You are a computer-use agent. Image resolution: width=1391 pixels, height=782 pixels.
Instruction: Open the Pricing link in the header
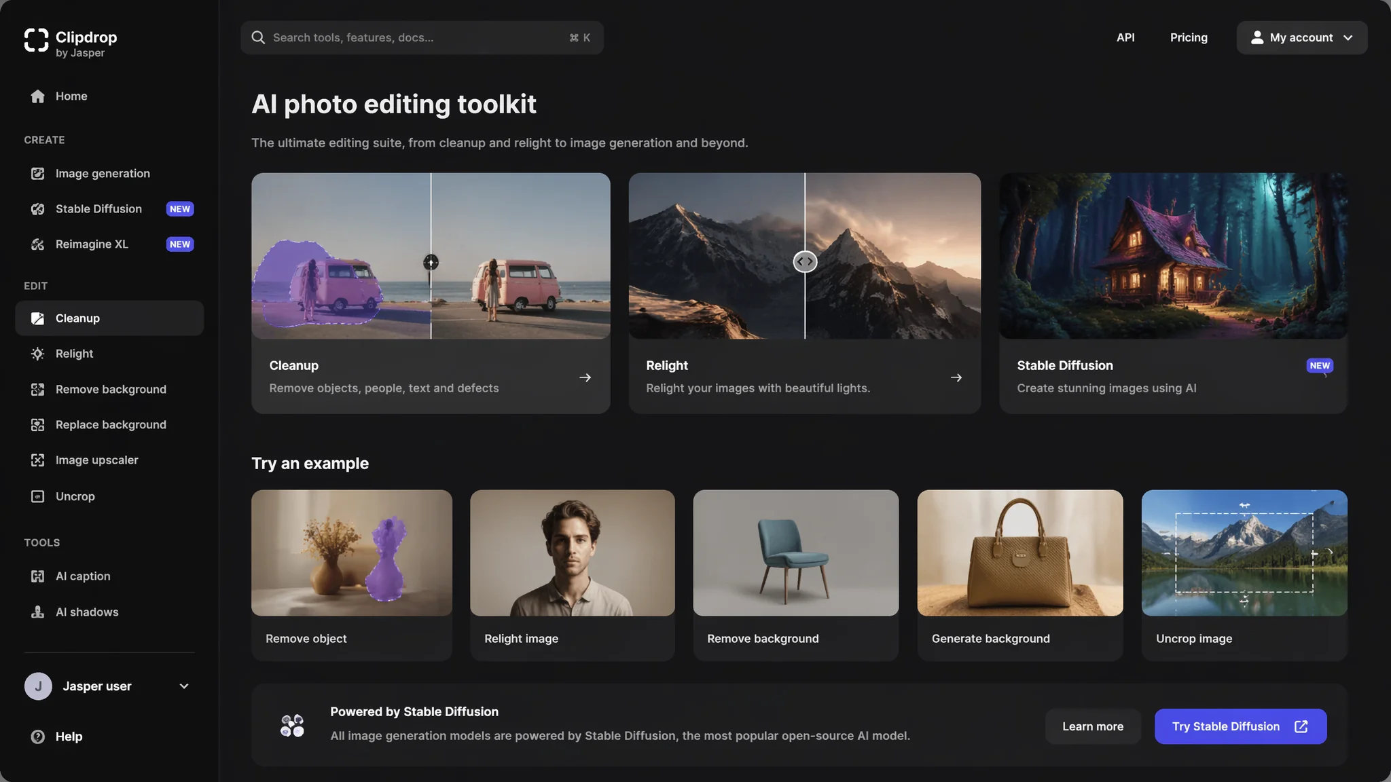[x=1189, y=37]
